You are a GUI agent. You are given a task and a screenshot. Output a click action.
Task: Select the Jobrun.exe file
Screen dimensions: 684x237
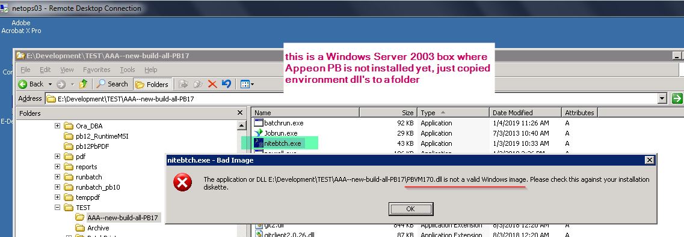click(x=280, y=133)
